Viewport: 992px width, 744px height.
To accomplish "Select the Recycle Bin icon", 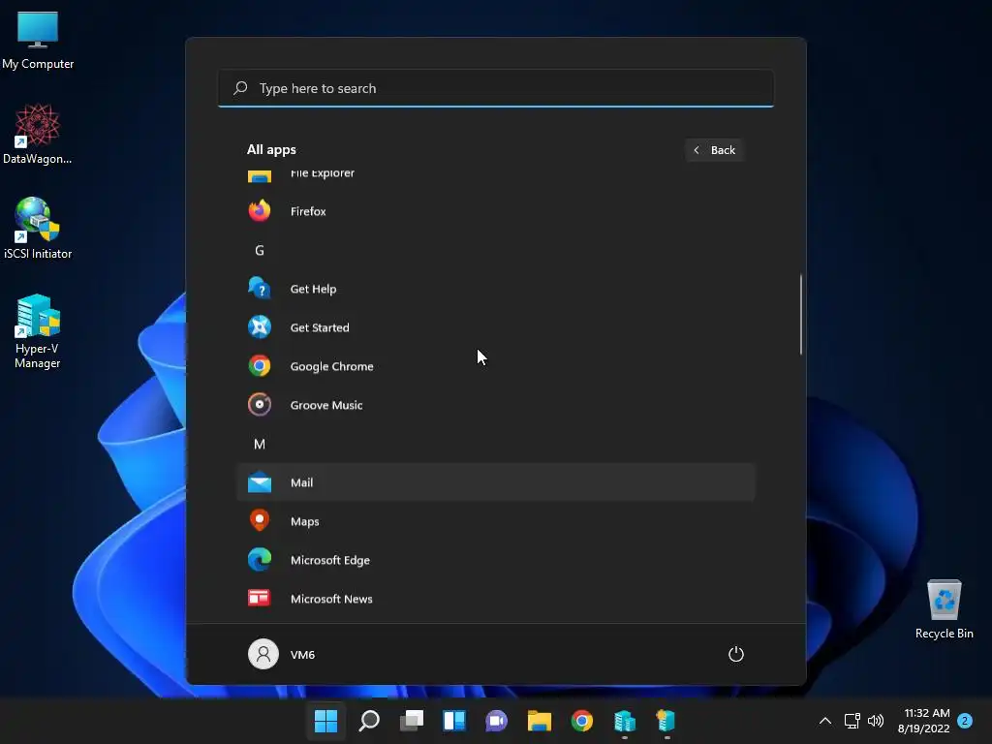I will (x=944, y=608).
